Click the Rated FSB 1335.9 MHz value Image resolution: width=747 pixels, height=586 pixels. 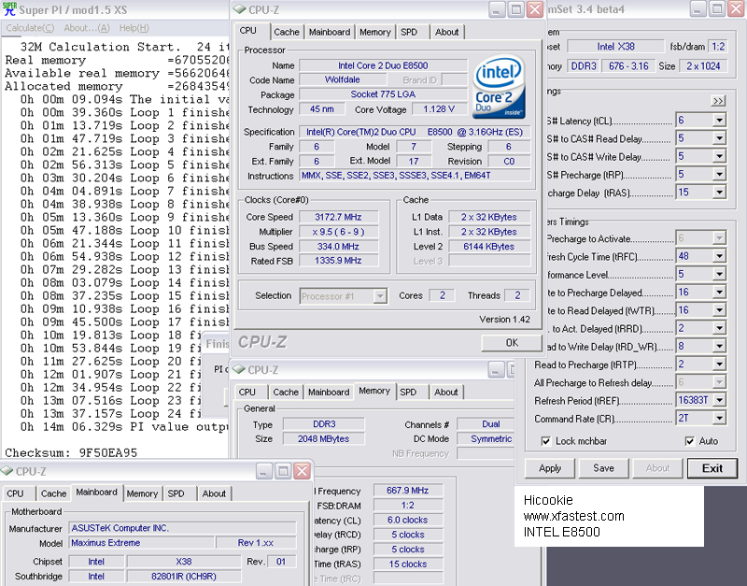338,261
